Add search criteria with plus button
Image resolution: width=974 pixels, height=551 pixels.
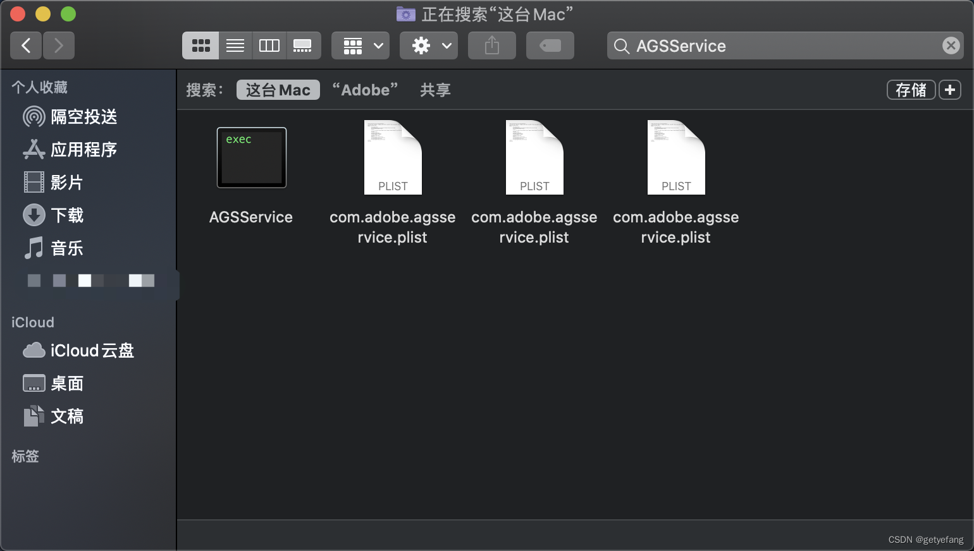pos(950,90)
